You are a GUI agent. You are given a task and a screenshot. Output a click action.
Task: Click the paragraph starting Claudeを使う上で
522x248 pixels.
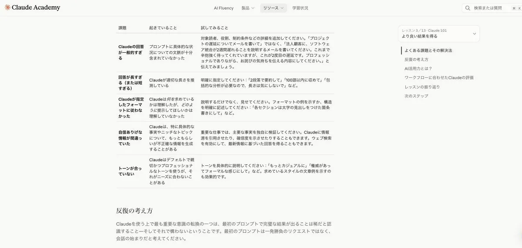pos(224,231)
